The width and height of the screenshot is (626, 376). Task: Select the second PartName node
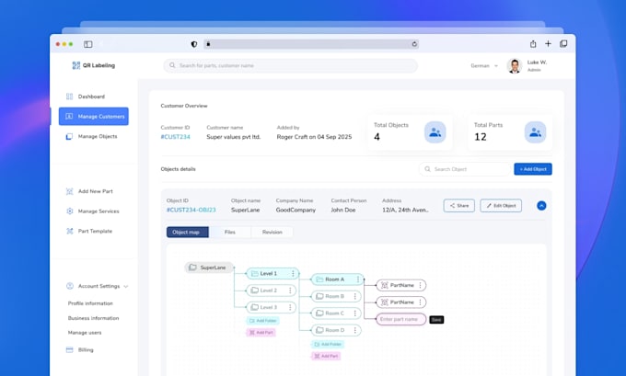click(x=400, y=302)
